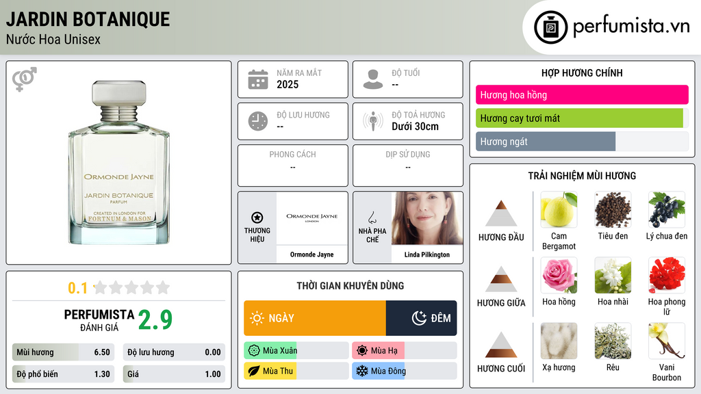Open the Ormonde Jayne brand name link

(x=312, y=254)
